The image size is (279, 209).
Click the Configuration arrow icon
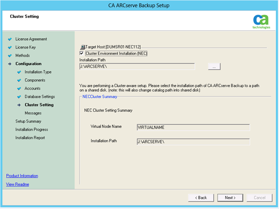[10, 64]
